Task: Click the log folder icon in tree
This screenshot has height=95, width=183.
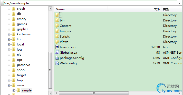Action: coord(14,50)
